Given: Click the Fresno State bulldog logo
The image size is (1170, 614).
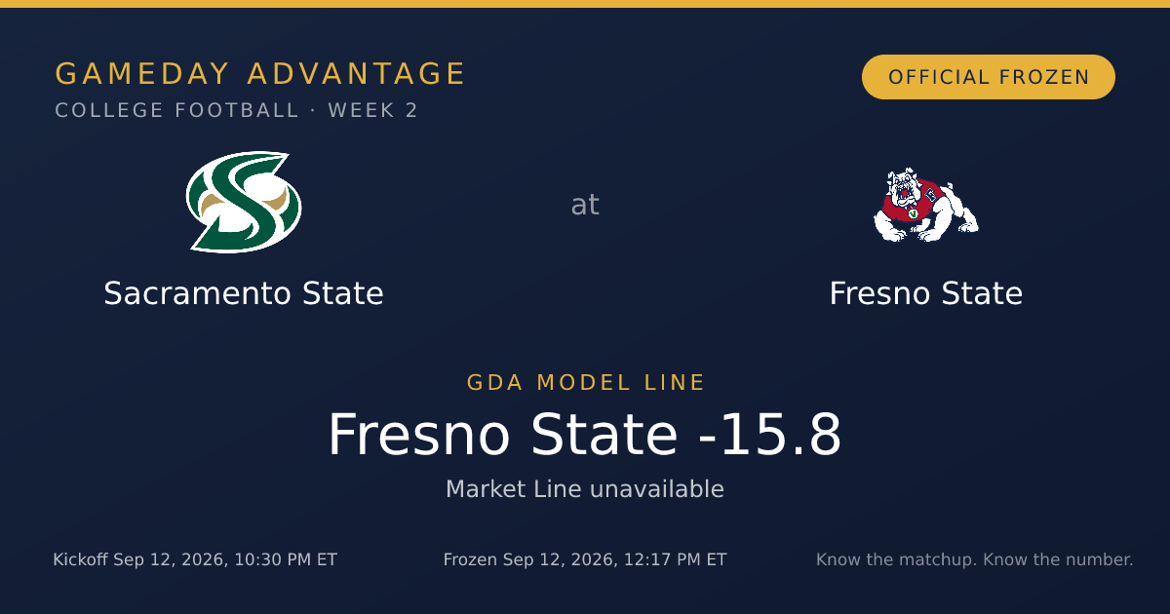Looking at the screenshot, I should [x=925, y=205].
